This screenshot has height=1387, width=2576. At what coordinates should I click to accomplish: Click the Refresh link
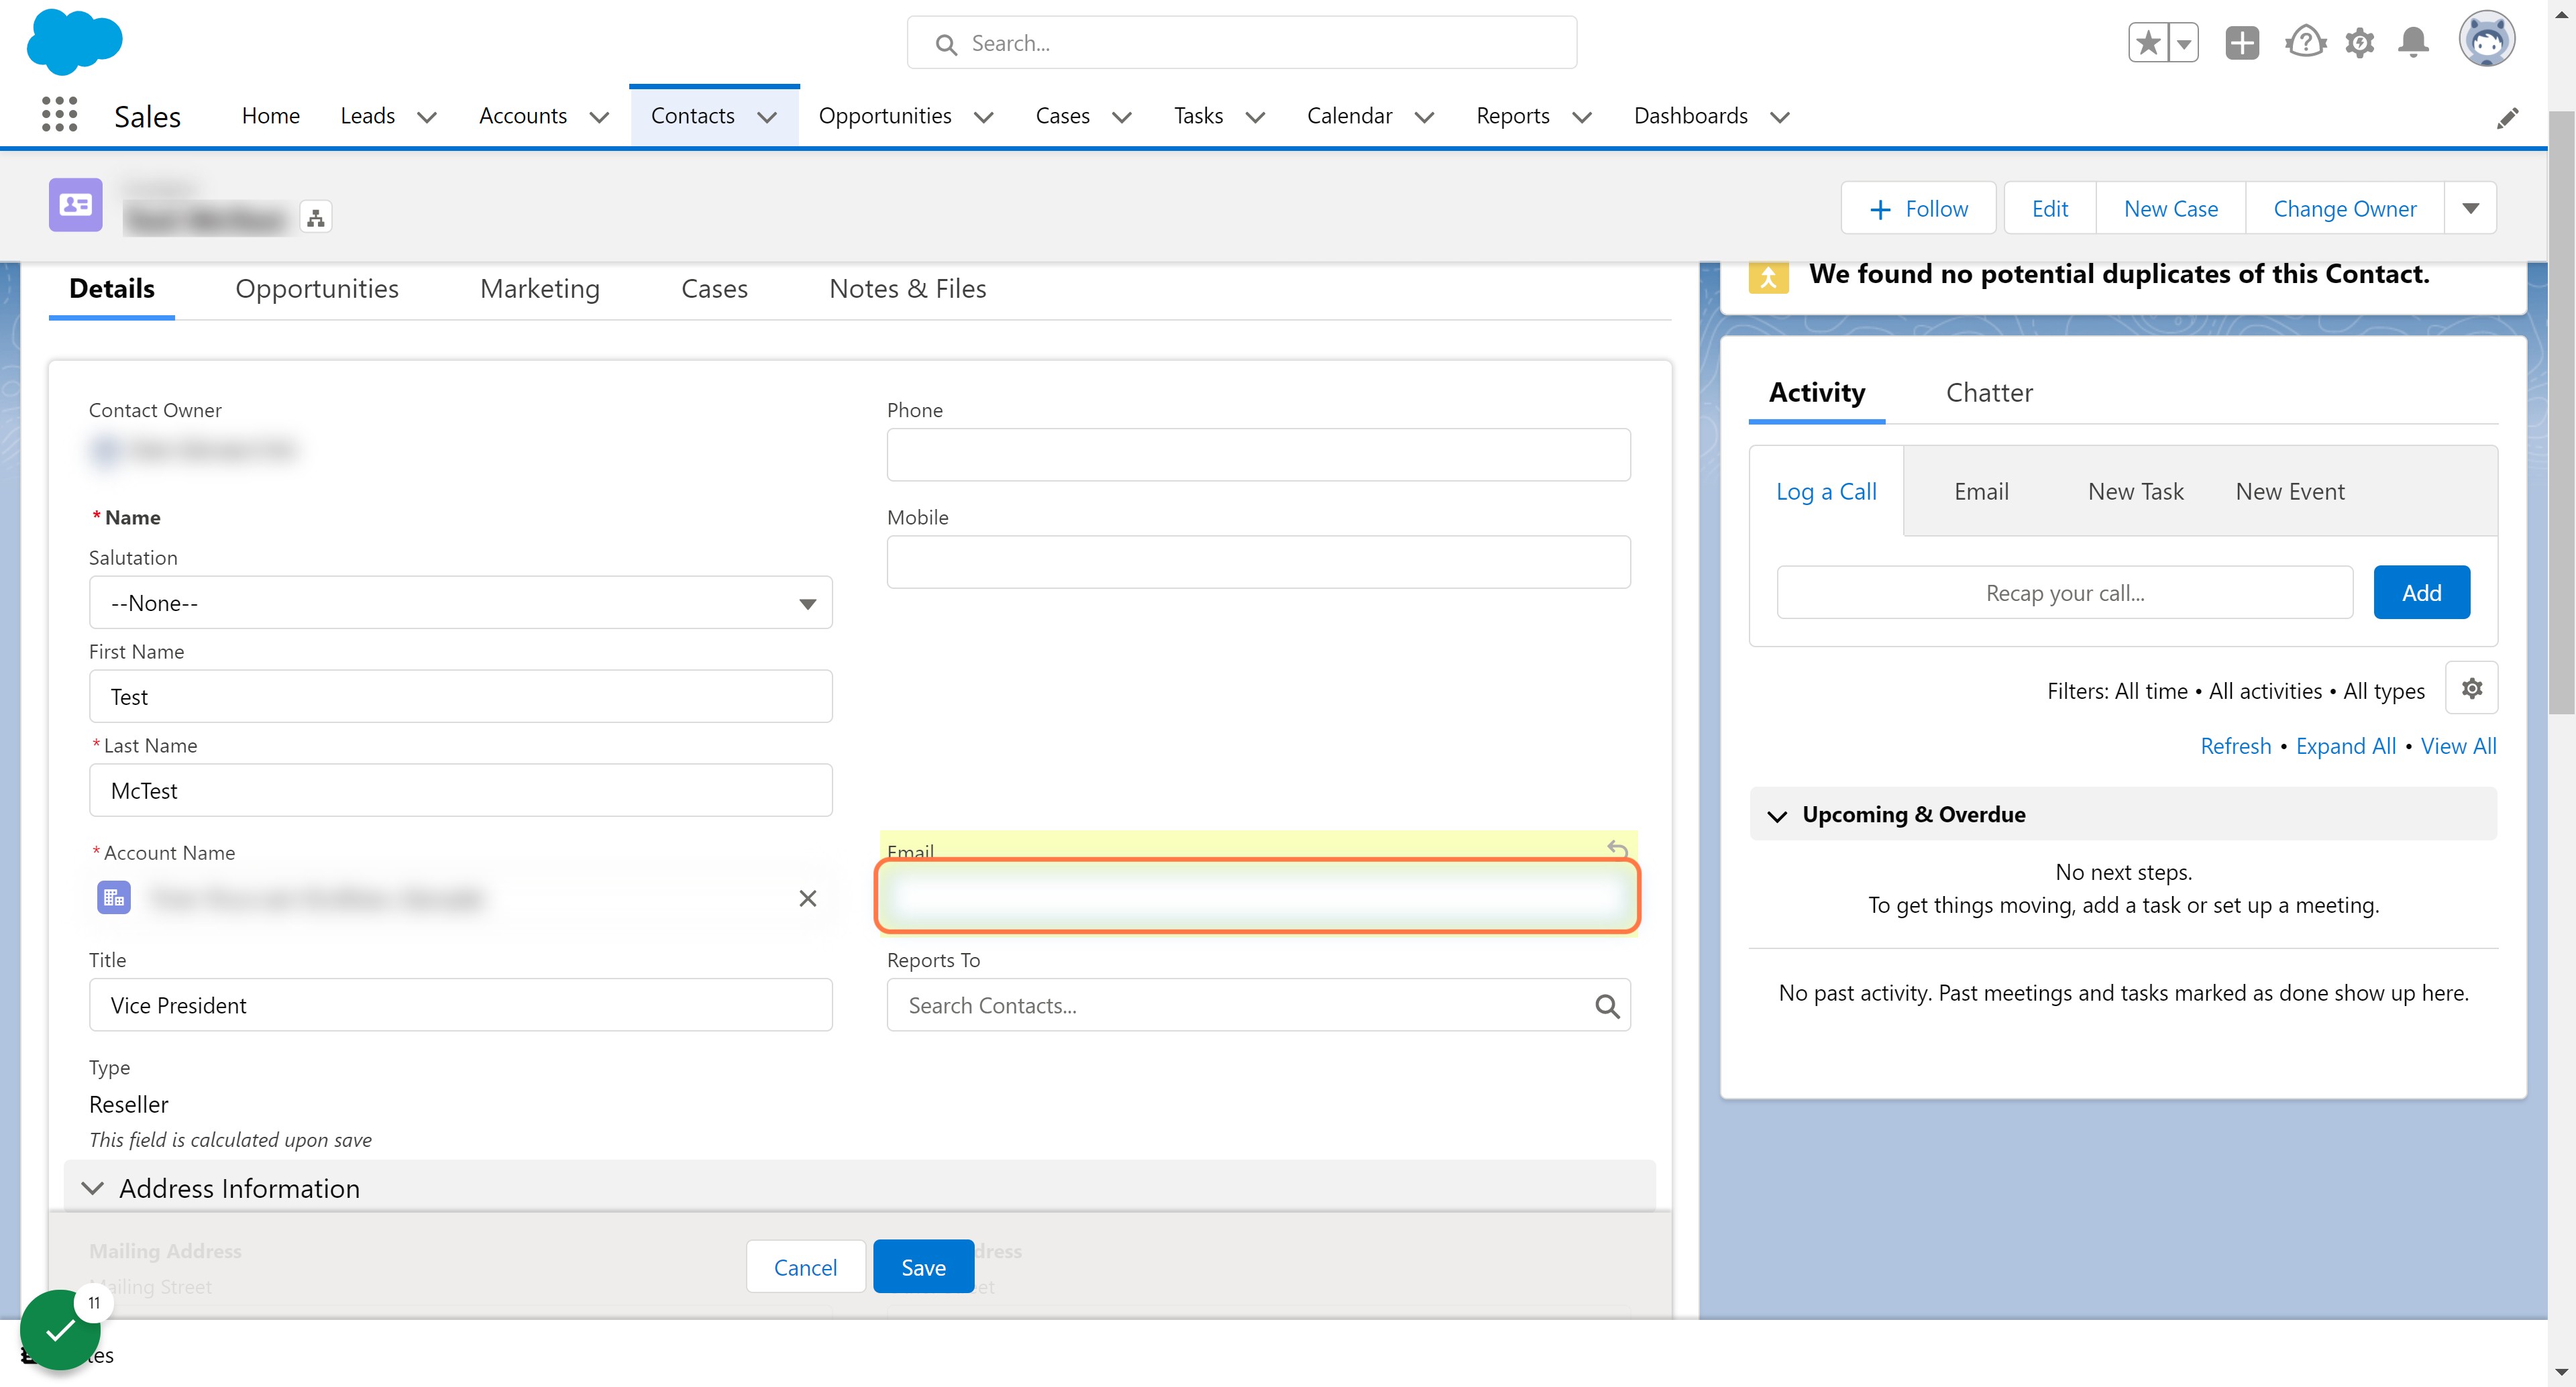pyautogui.click(x=2235, y=747)
